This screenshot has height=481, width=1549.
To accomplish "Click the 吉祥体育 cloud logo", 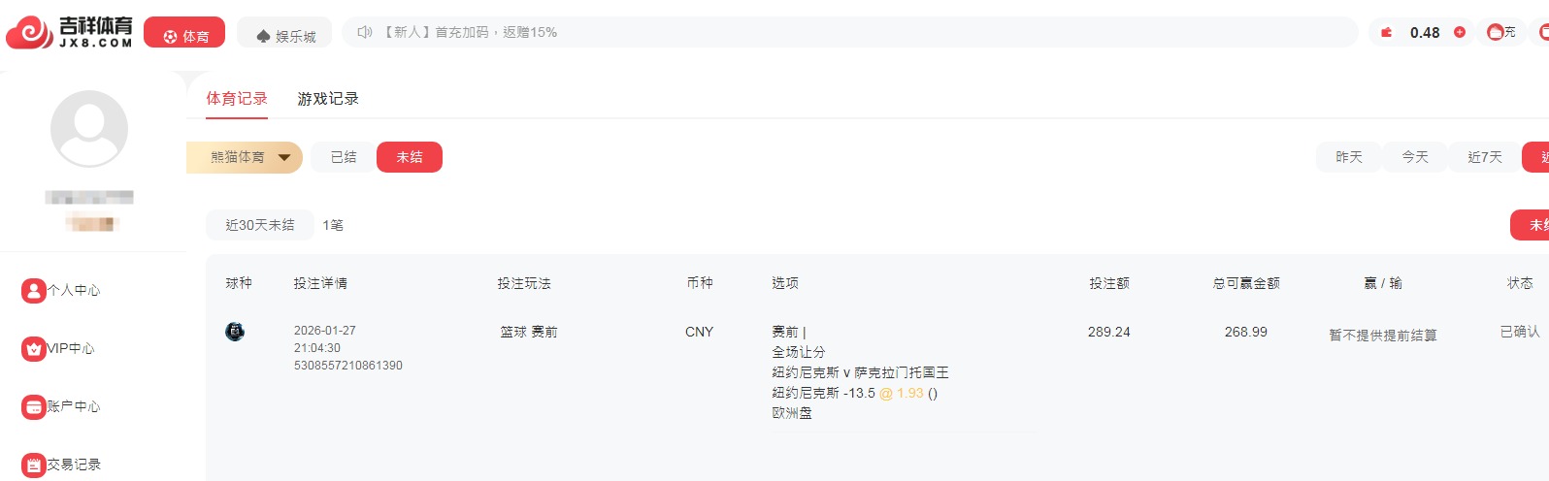I will pos(29,33).
